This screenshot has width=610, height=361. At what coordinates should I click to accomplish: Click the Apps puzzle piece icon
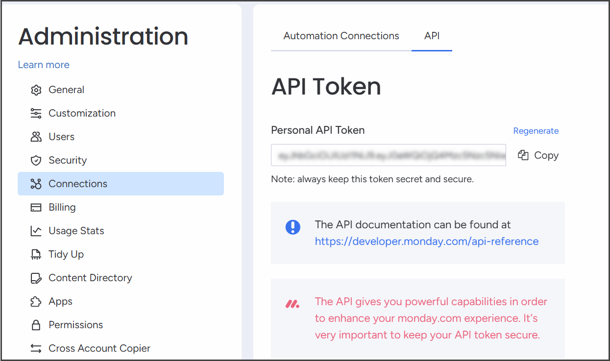36,302
